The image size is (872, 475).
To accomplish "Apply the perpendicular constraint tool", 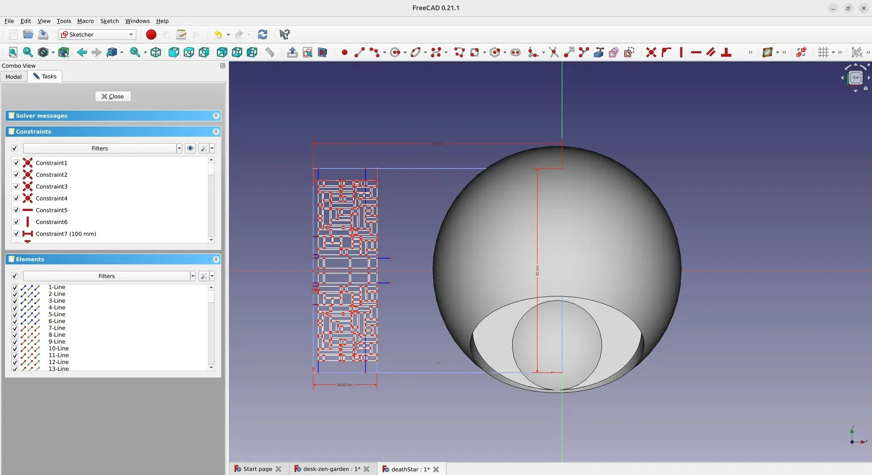I will 726,52.
